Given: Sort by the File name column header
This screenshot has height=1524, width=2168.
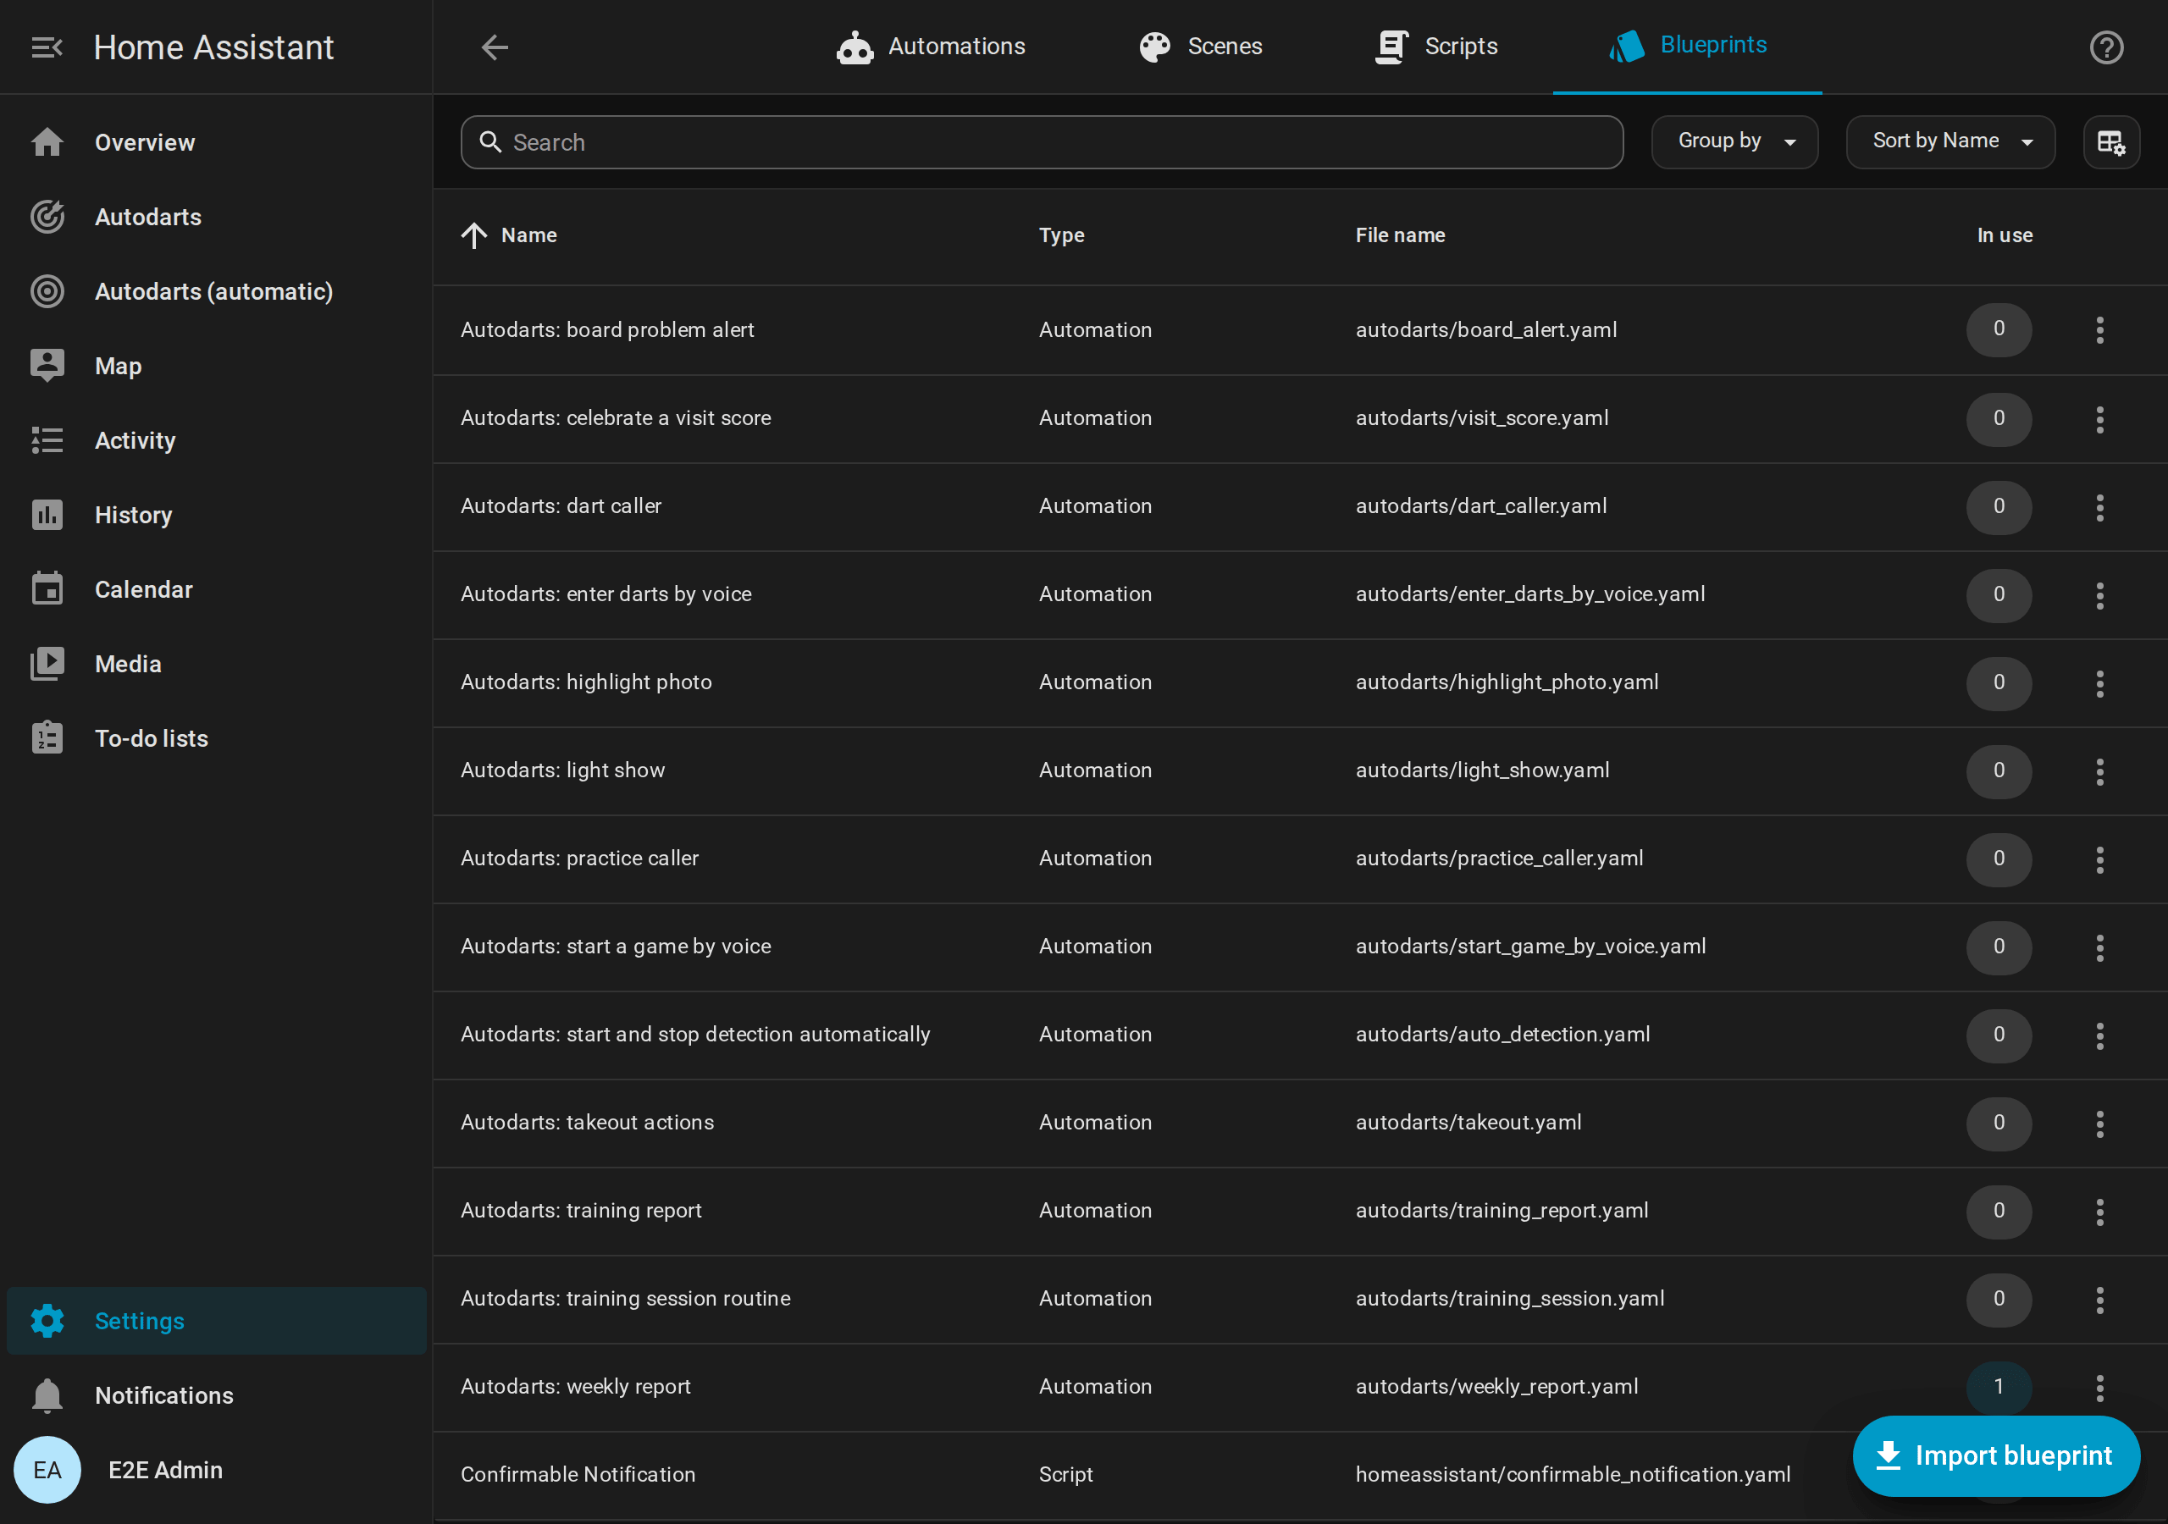Looking at the screenshot, I should point(1401,235).
